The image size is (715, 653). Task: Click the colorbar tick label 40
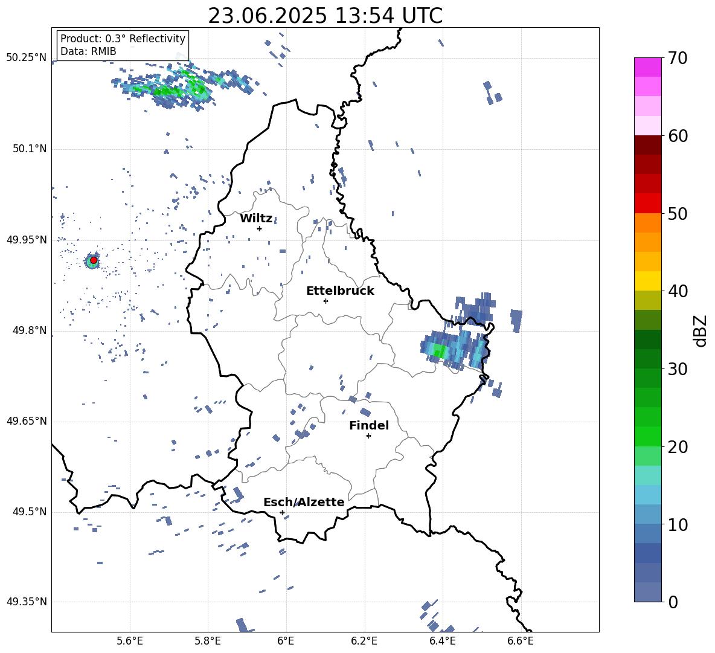pyautogui.click(x=678, y=291)
